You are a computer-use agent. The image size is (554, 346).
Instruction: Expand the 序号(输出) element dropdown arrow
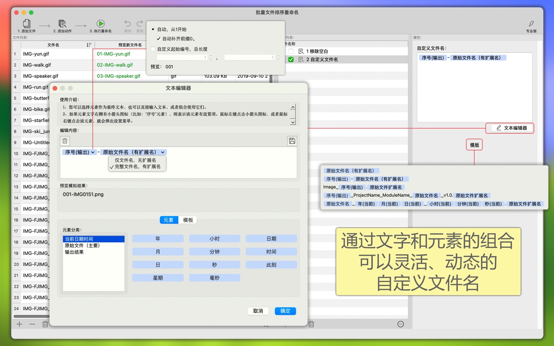tap(93, 152)
